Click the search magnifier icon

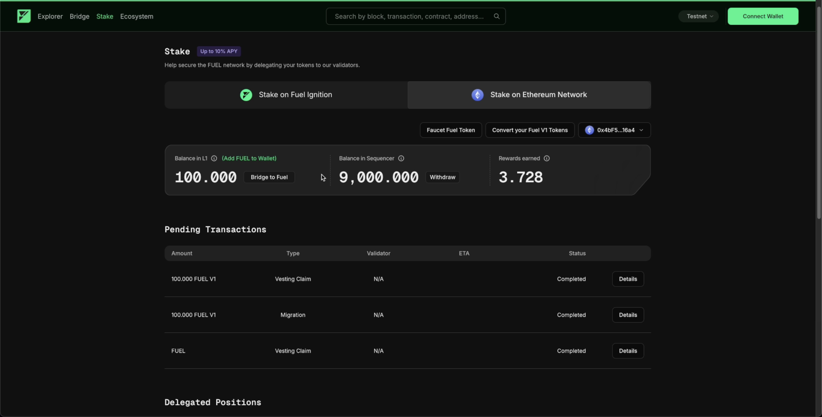pos(497,16)
